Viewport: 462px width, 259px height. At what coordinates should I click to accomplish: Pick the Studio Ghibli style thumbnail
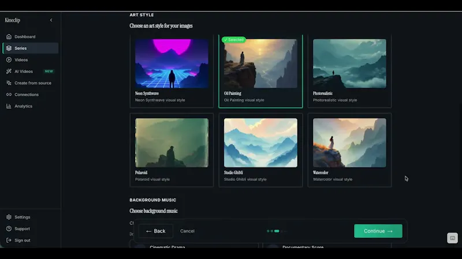click(x=260, y=143)
